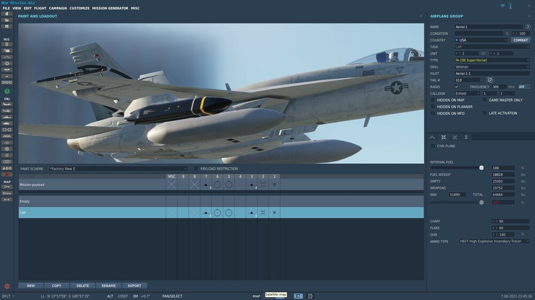Toggle the CIVIL PLANE checkbox
Screen dimensions: 535x300
coord(433,146)
